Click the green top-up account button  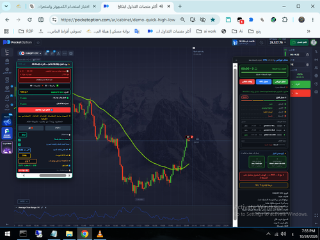299,42
